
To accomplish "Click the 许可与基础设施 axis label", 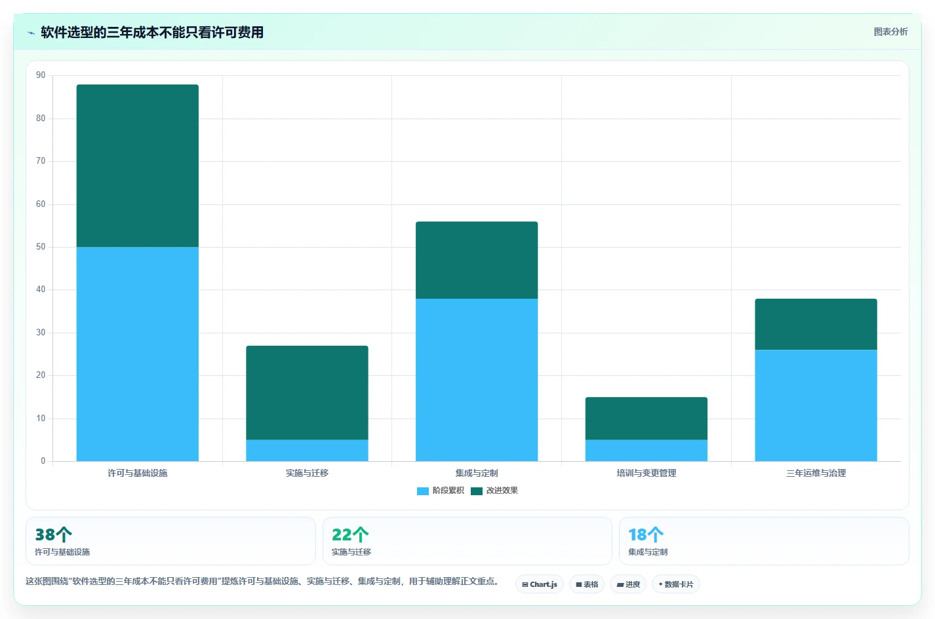I will 138,473.
